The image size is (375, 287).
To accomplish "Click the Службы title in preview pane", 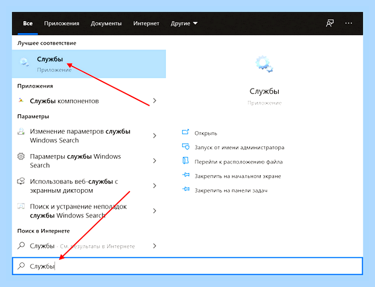I will 264,91.
